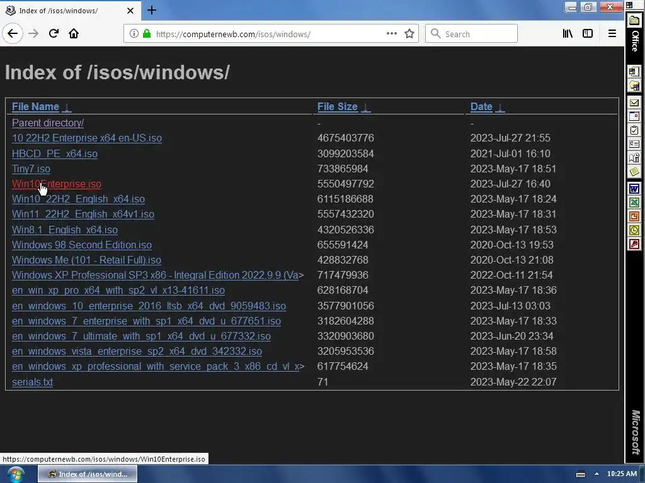Open the Library bookshelf icon
The image size is (645, 483).
tap(568, 34)
